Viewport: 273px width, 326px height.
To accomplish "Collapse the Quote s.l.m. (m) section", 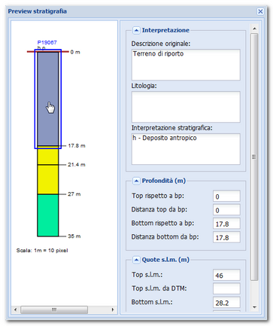I will (136, 260).
